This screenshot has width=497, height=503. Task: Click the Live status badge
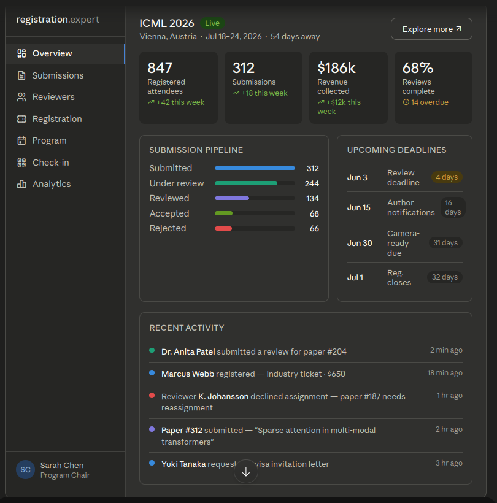(x=212, y=23)
